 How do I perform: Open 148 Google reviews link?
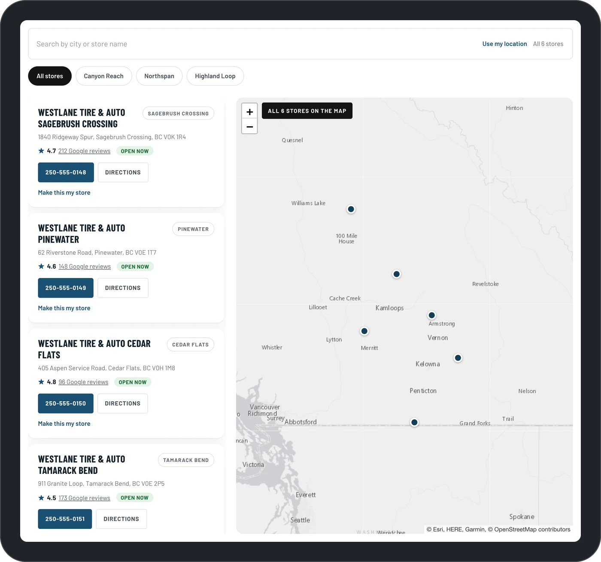coord(85,266)
